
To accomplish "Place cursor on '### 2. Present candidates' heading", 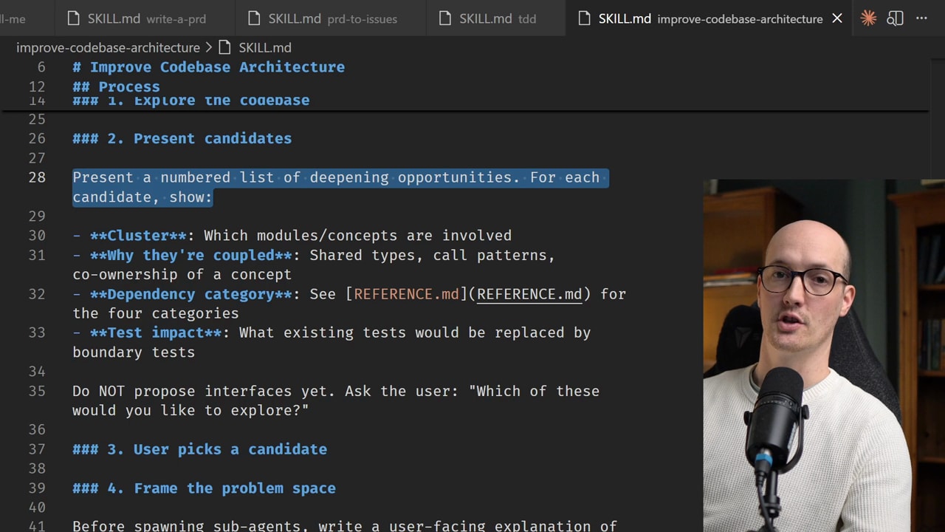I will pyautogui.click(x=182, y=138).
